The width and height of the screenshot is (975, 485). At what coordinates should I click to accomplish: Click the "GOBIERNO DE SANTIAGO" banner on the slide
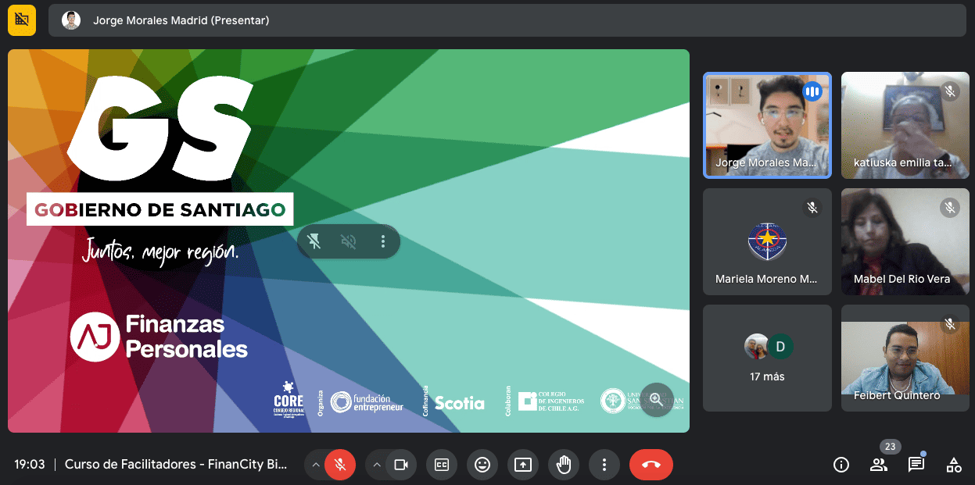(160, 209)
